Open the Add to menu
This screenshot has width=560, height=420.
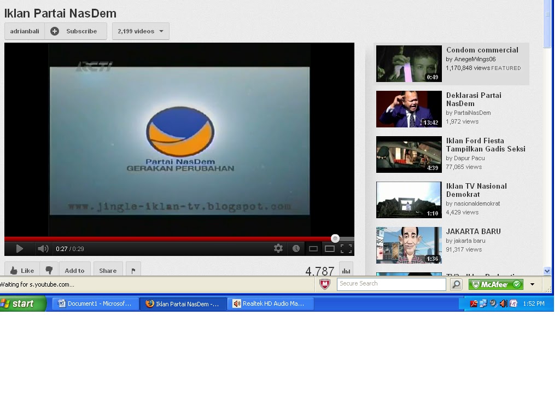click(x=74, y=270)
